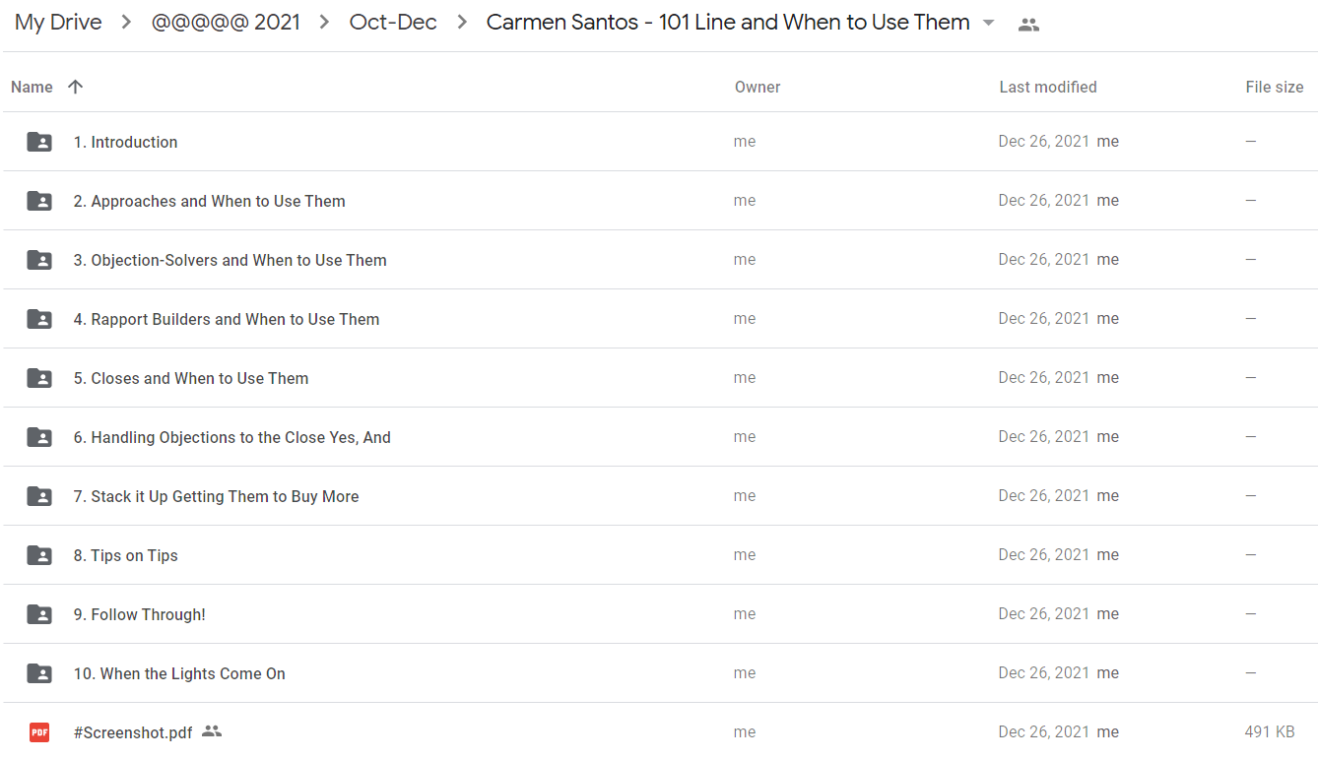Viewport: 1318px width, 759px height.
Task: Select the 9. Follow Through! folder row
Action: pos(660,614)
